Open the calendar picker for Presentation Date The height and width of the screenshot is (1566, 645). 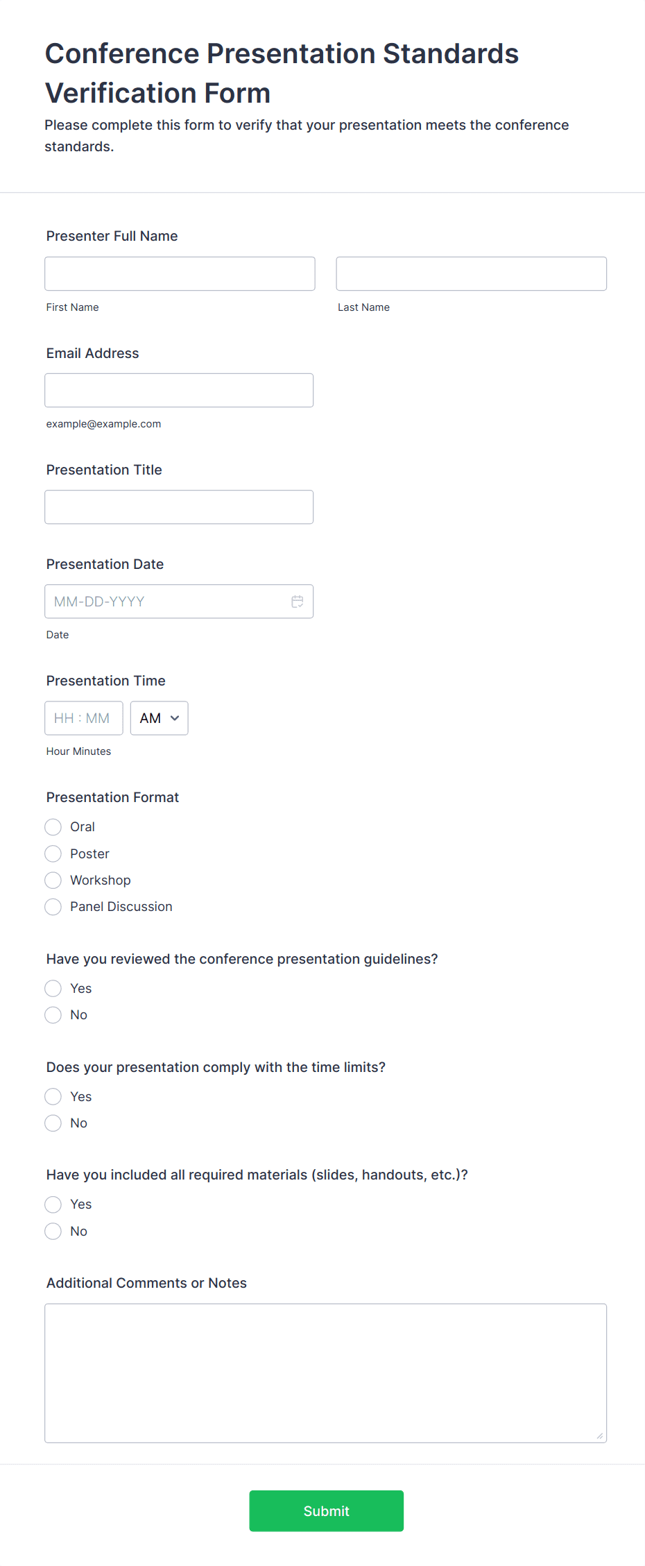[298, 601]
